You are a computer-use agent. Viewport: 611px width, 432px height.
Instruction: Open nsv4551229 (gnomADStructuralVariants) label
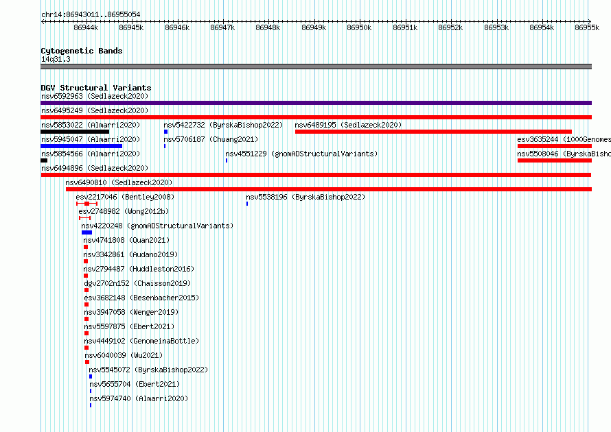pos(301,154)
